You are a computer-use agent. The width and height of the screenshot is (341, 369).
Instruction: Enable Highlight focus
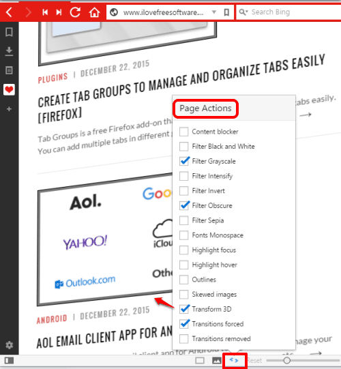tap(183, 250)
